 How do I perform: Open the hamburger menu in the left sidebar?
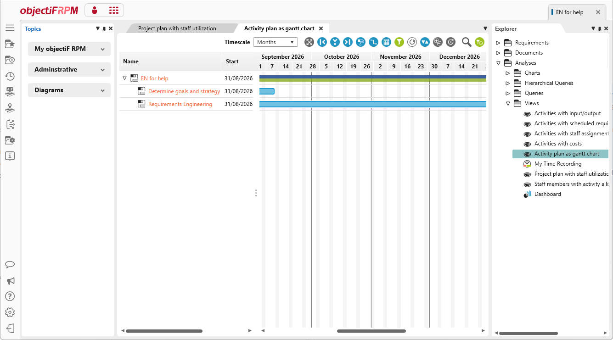coord(10,28)
